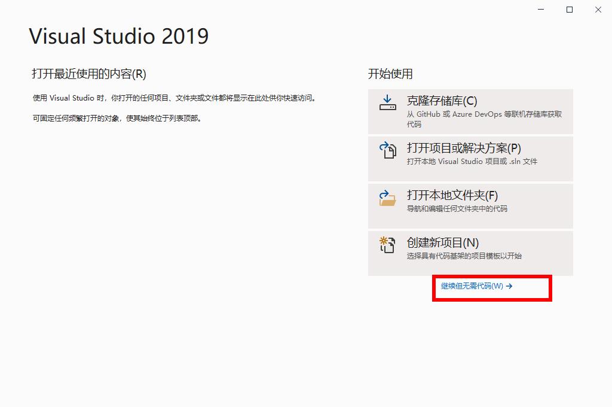Click the 打开最近使用的内容(R) heading
Screen dimensions: 612x407
tap(89, 74)
